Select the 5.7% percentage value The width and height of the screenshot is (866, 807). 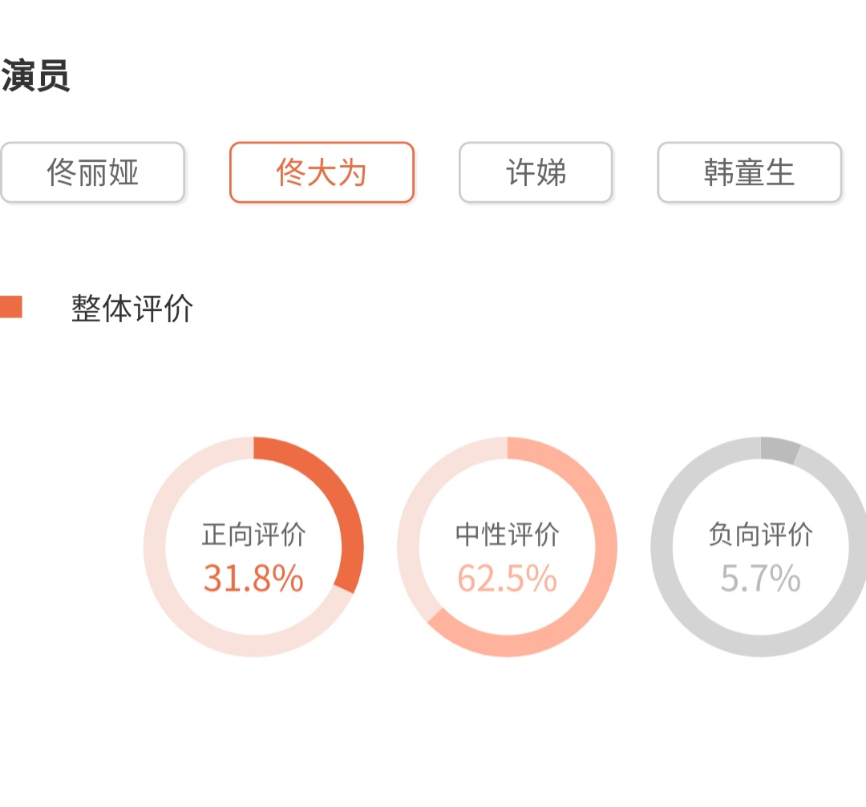tap(760, 578)
